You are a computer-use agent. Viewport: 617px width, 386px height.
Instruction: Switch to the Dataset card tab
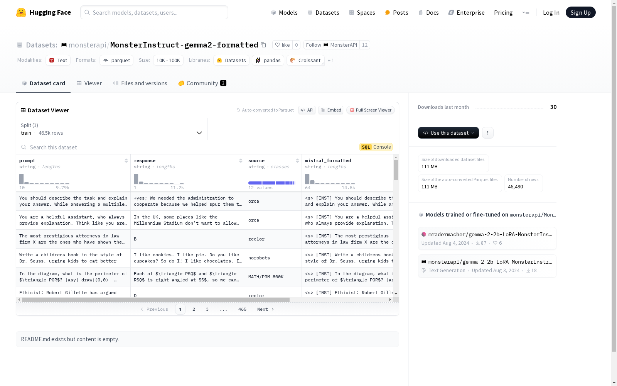pos(43,83)
